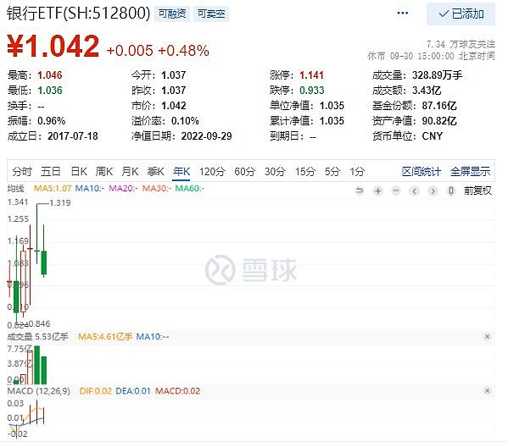Click the 可卖空 tag
Screen dimensions: 508x447
(x=211, y=14)
